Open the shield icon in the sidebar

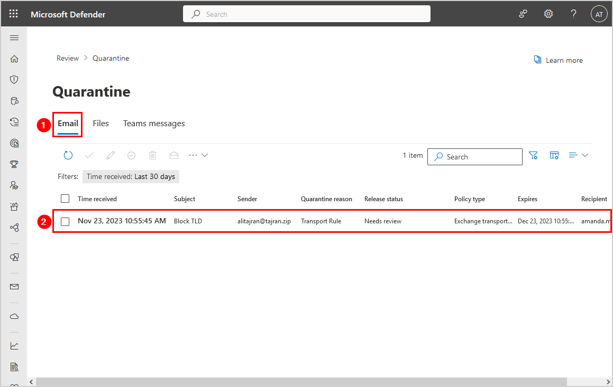[x=14, y=80]
